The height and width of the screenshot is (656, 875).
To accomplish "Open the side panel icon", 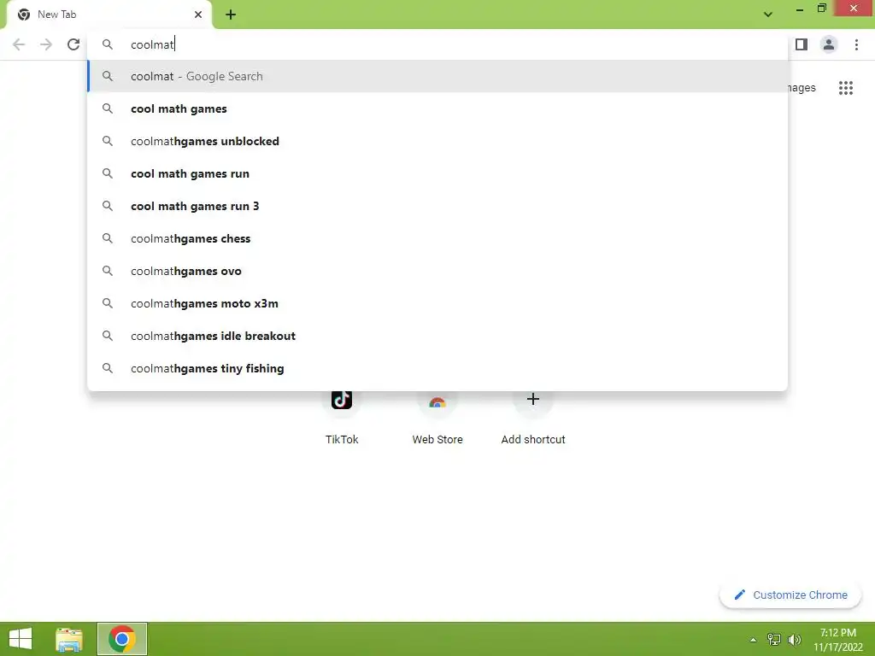I will (x=802, y=44).
